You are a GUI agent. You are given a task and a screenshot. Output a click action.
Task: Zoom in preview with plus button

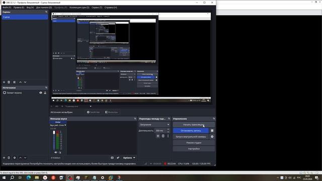coord(62,106)
